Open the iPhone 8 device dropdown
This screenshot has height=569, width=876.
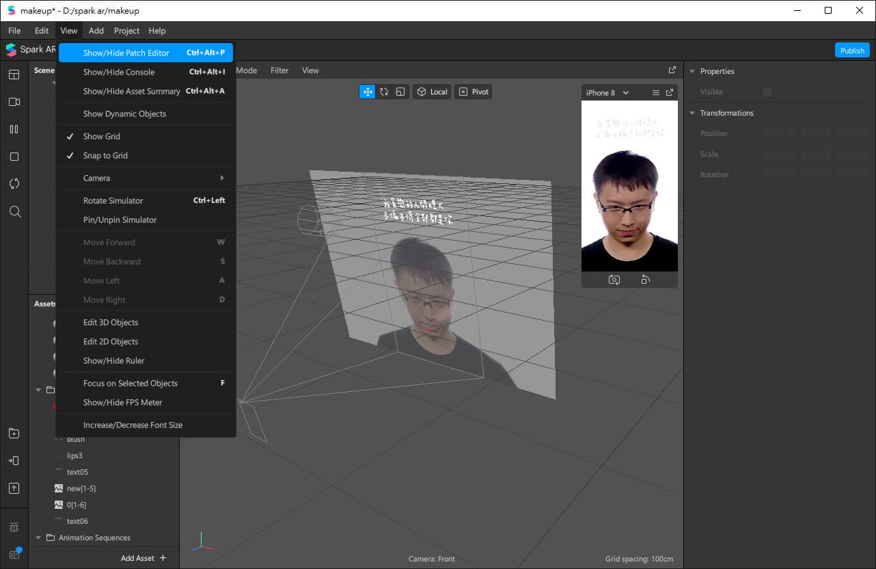click(x=607, y=92)
